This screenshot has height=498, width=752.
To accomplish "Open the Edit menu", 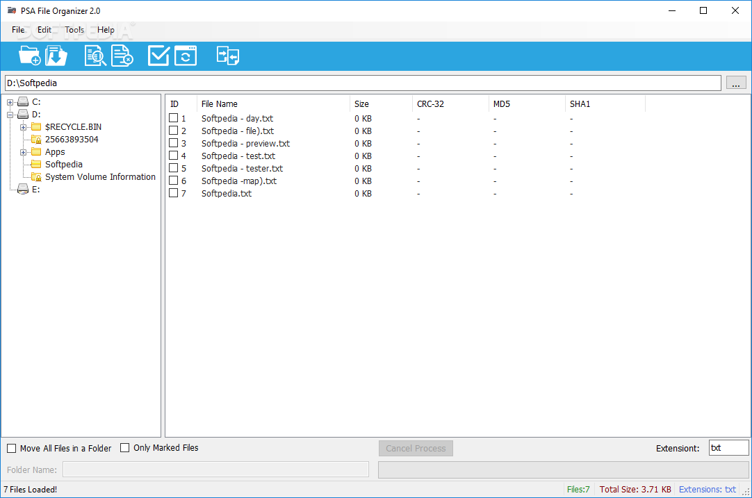I will (44, 30).
